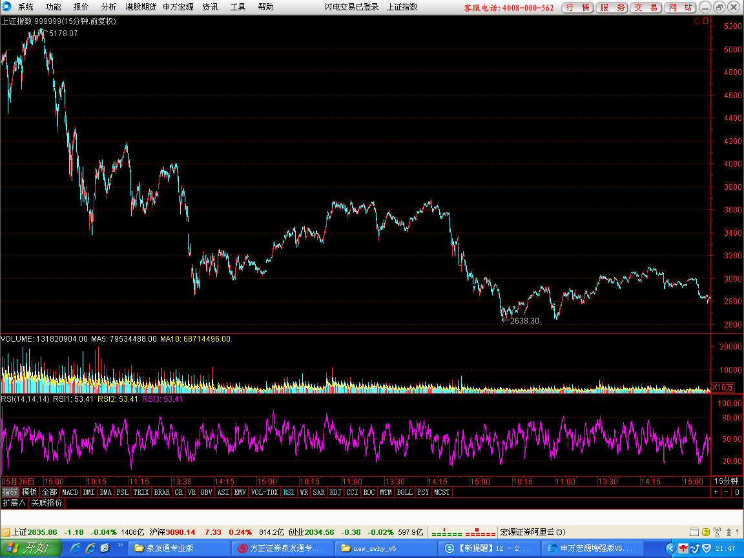Switch indicator to DMI
The height and width of the screenshot is (558, 744).
(88, 492)
